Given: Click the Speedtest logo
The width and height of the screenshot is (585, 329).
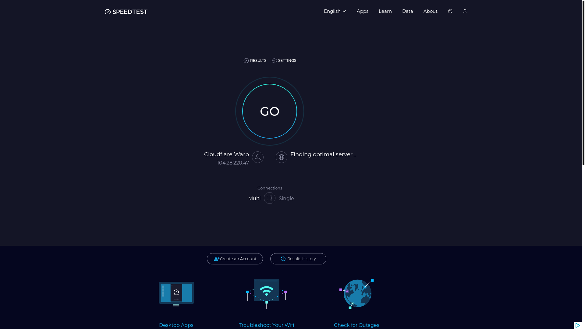Looking at the screenshot, I should (x=126, y=12).
